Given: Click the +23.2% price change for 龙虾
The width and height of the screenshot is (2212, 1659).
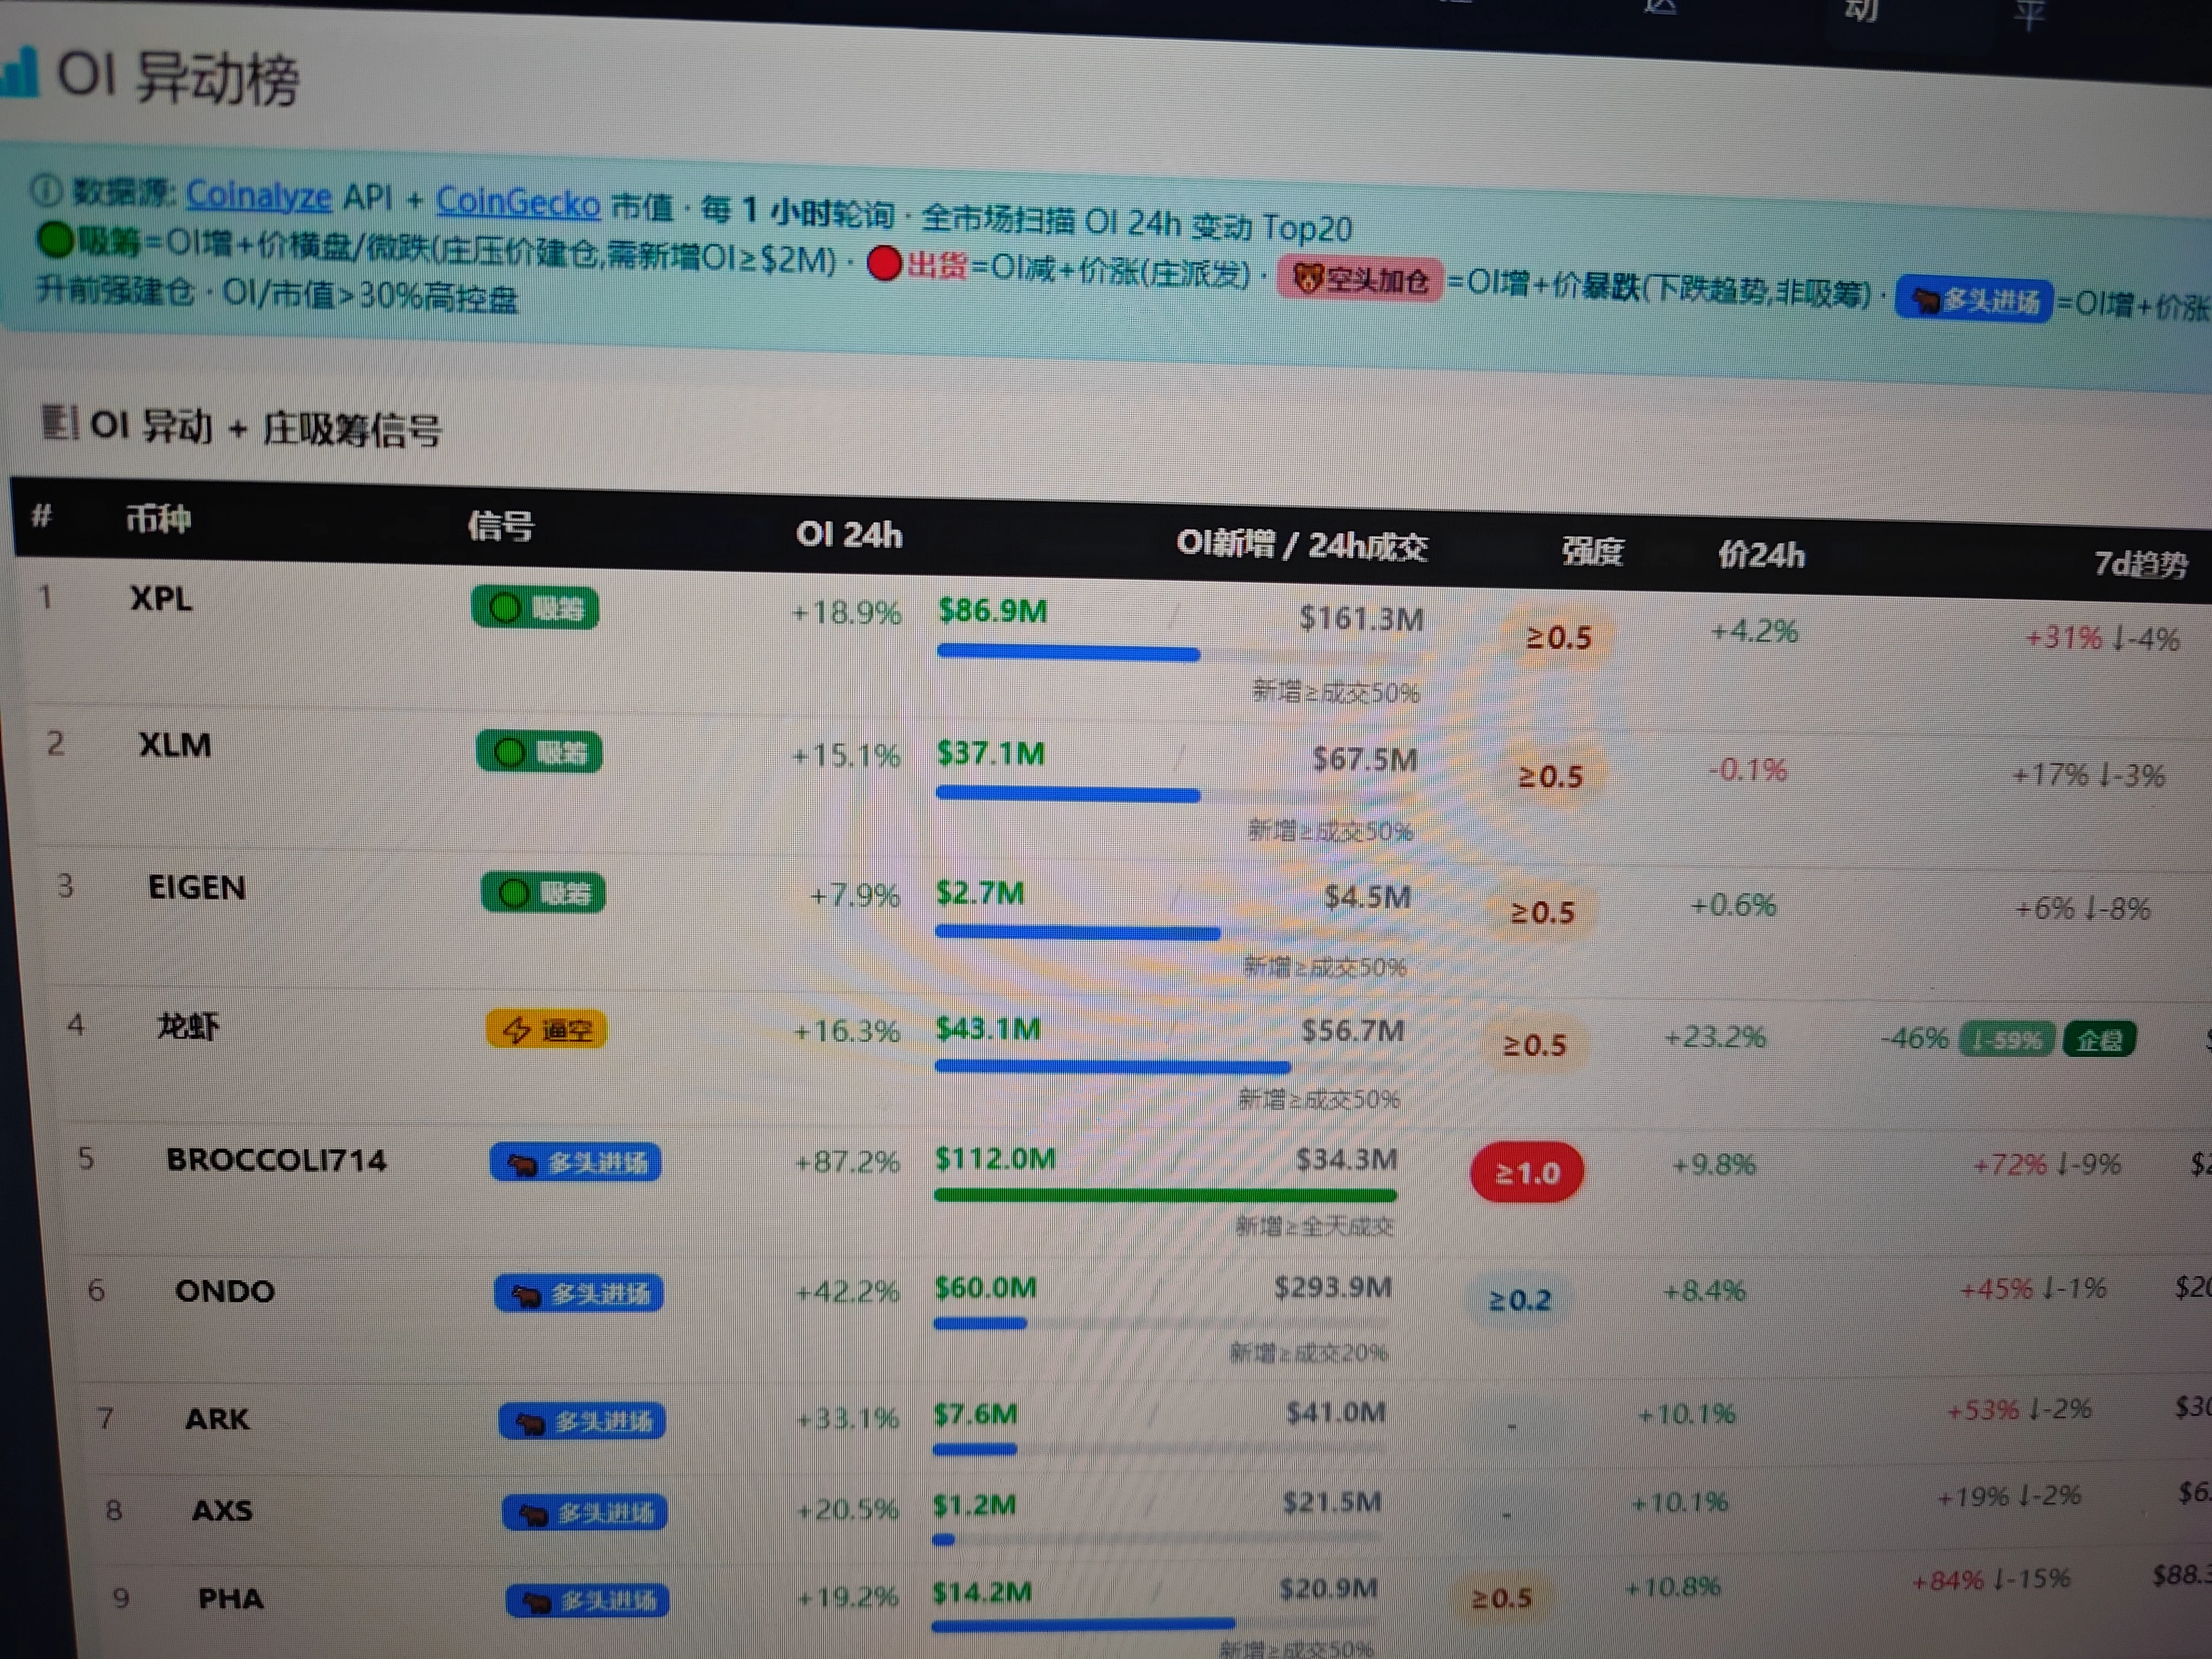Looking at the screenshot, I should [1715, 1037].
